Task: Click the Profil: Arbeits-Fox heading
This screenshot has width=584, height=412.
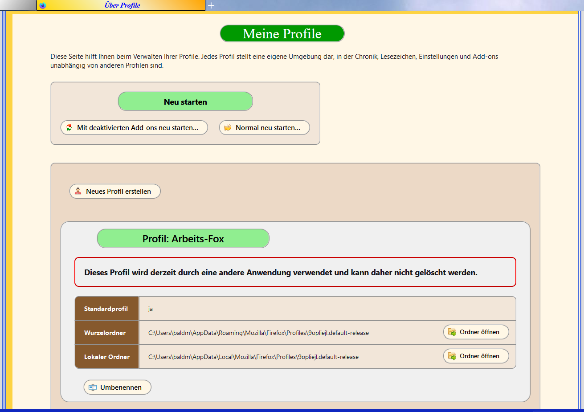Action: click(183, 239)
